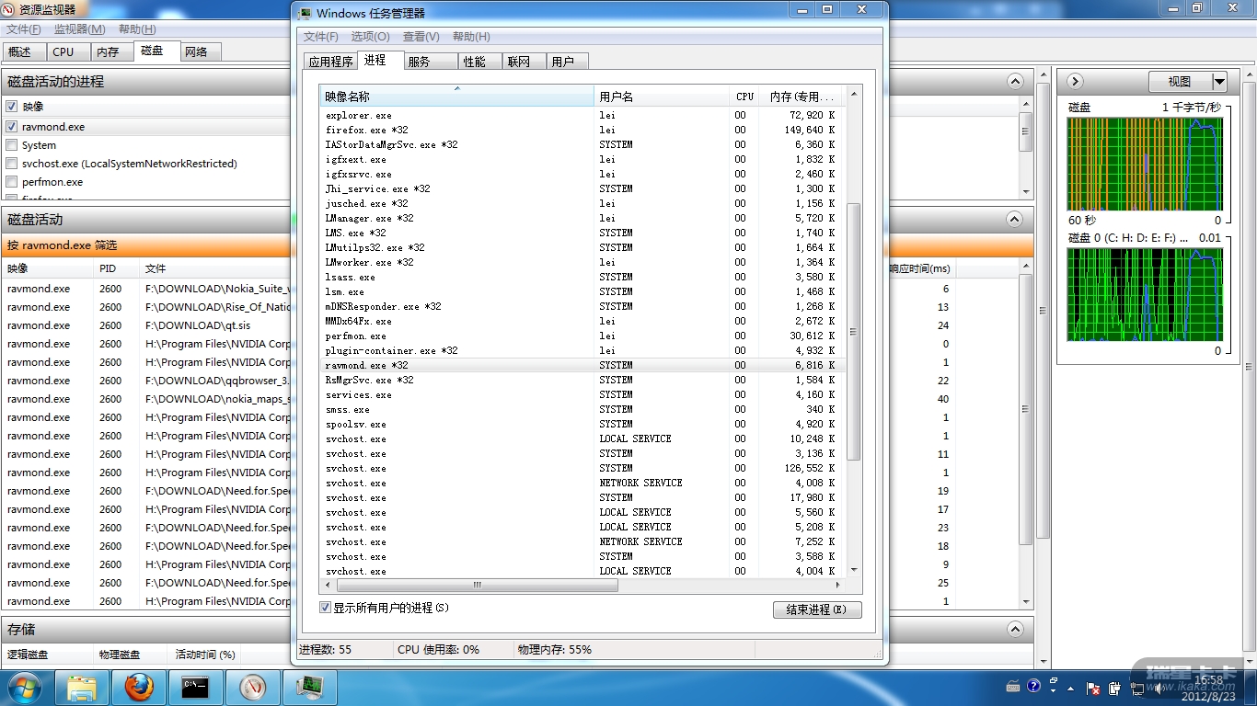Viewport: 1257px width, 706px height.
Task: Open Task Manager 查看(V) menu
Action: pyautogui.click(x=421, y=37)
